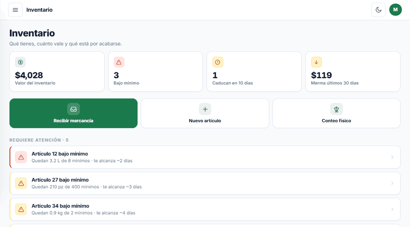Click the inbox icon in Recibir mercancía
Viewport: 410px width, 227px height.
[x=74, y=109]
